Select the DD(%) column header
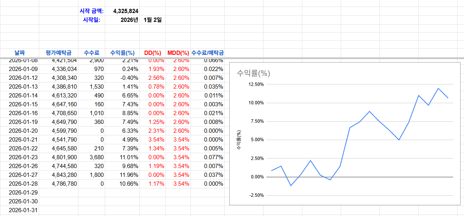The height and width of the screenshot is (216, 464). (152, 53)
